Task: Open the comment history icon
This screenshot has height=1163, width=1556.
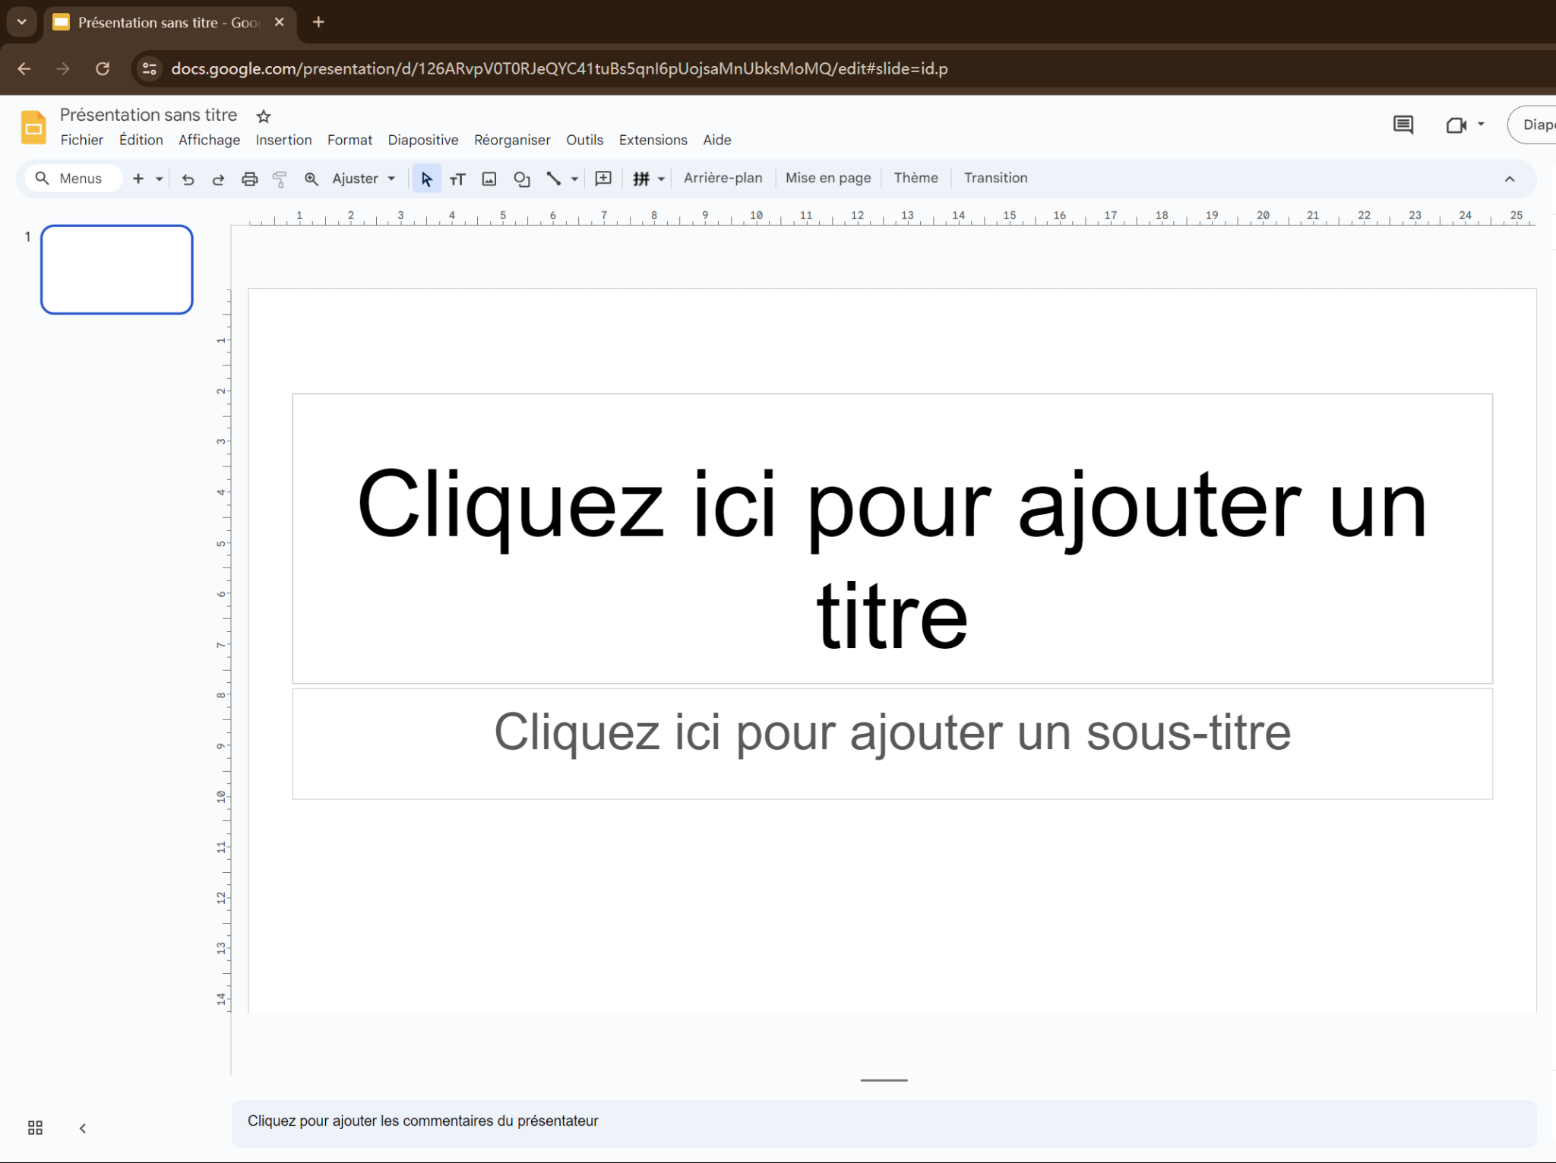Action: click(1403, 125)
